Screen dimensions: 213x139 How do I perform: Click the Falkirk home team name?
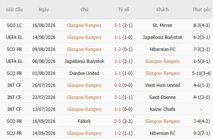pos(84,121)
